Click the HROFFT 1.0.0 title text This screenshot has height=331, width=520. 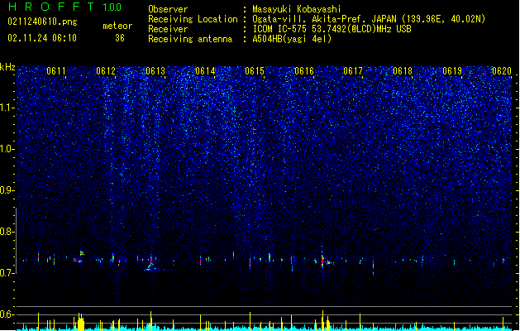[x=64, y=7]
